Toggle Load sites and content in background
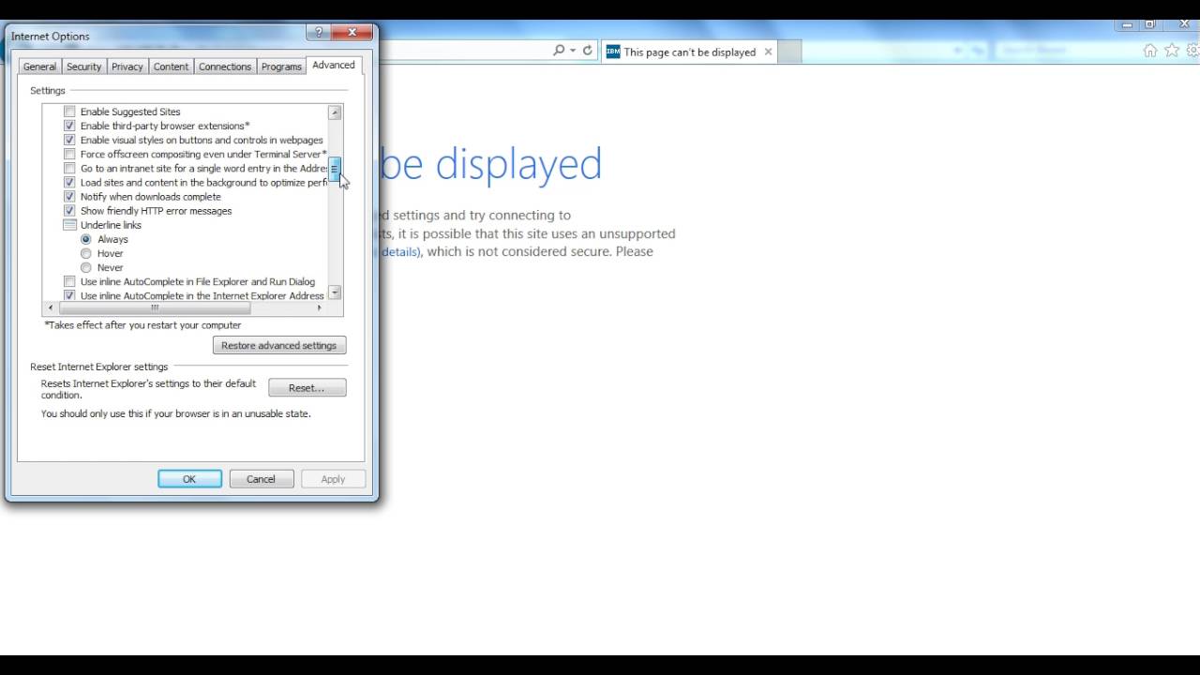Image resolution: width=1200 pixels, height=675 pixels. [69, 183]
